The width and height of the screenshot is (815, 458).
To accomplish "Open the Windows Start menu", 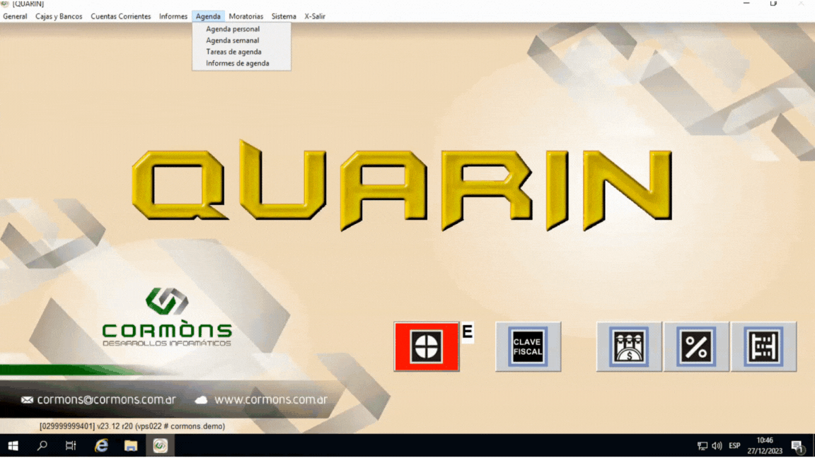I will (13, 446).
